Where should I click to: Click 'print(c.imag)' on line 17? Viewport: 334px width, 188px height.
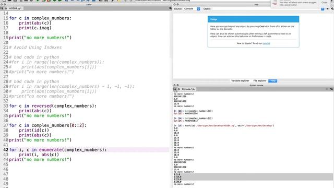35,28
